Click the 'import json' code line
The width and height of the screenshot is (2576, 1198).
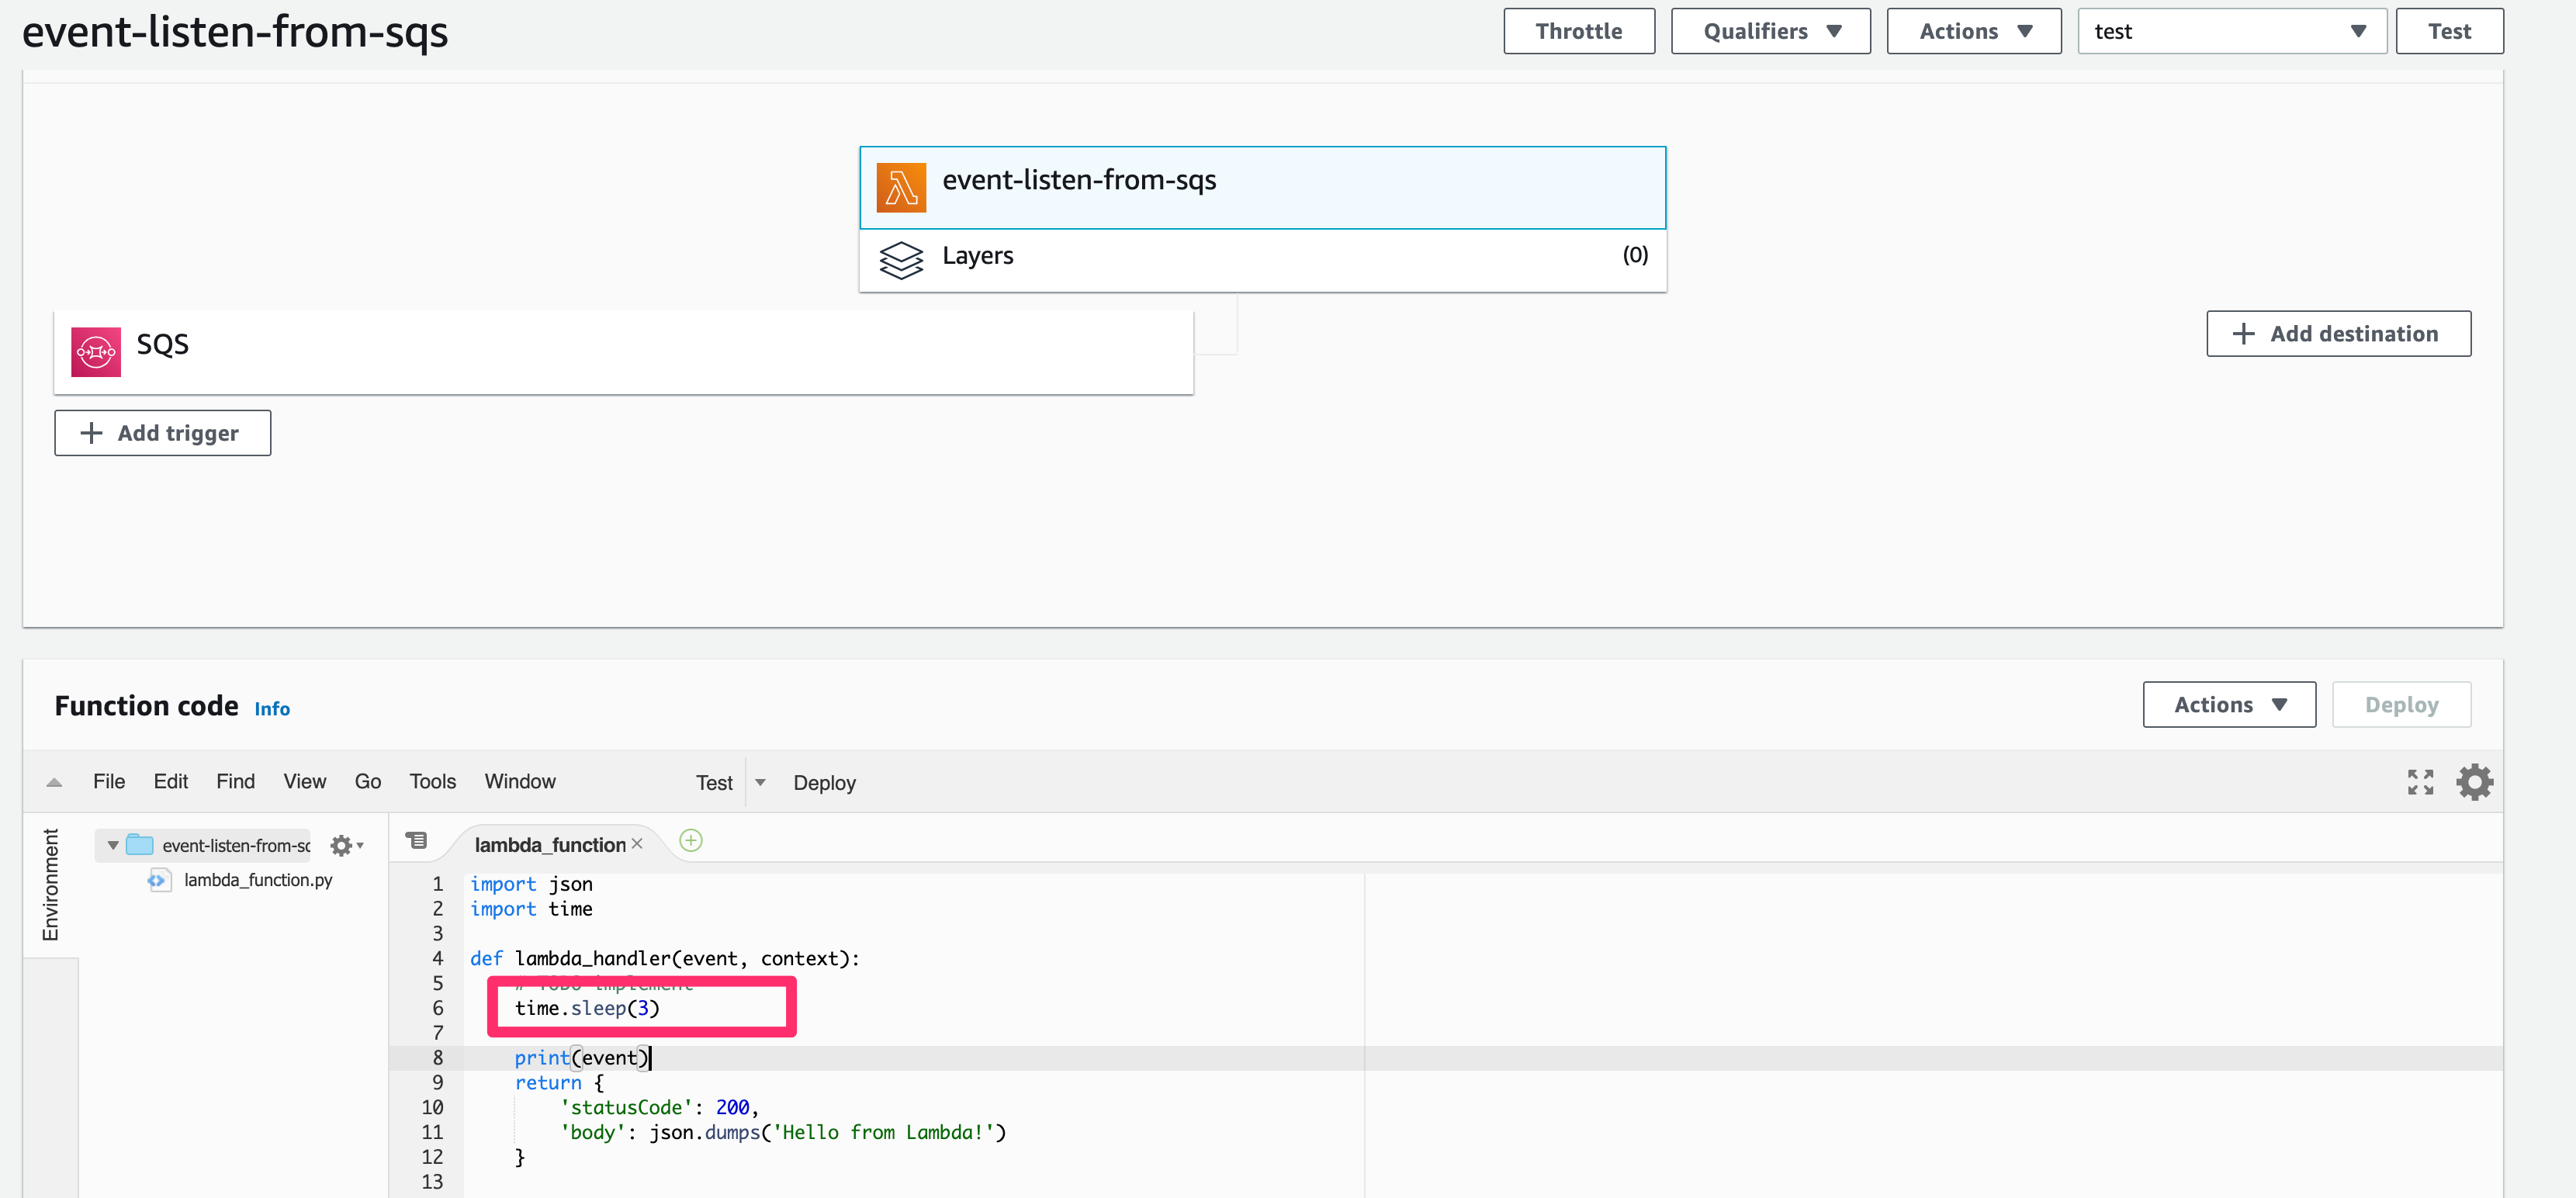(531, 884)
